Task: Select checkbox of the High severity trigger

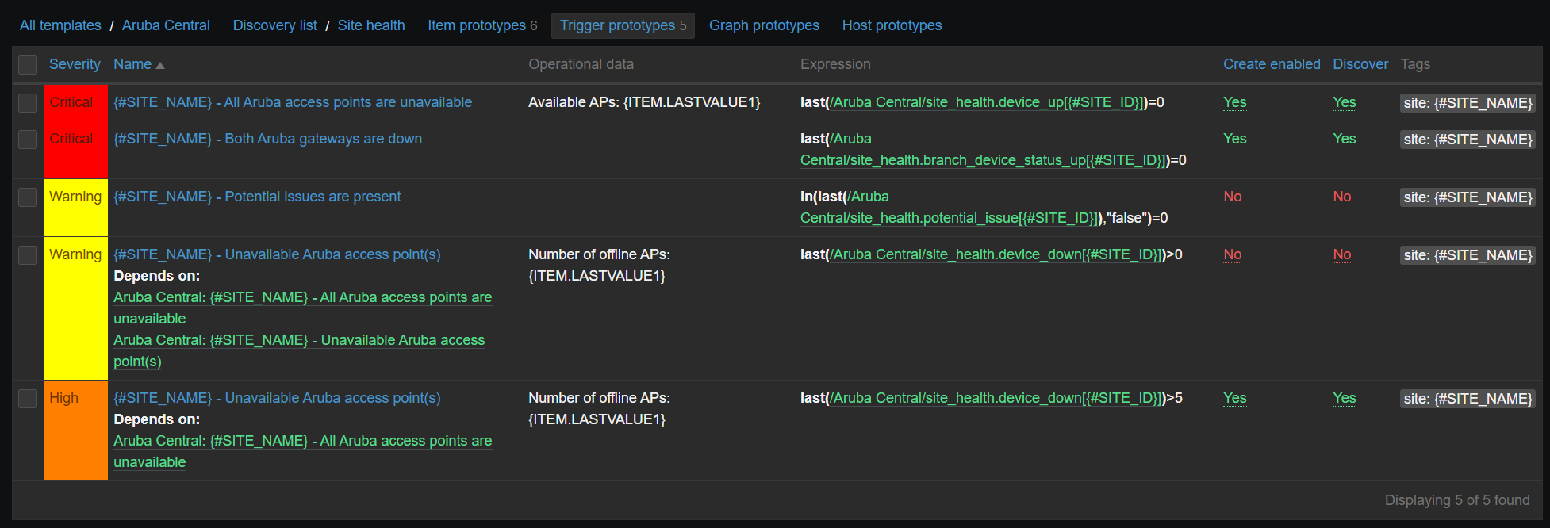Action: coord(28,399)
